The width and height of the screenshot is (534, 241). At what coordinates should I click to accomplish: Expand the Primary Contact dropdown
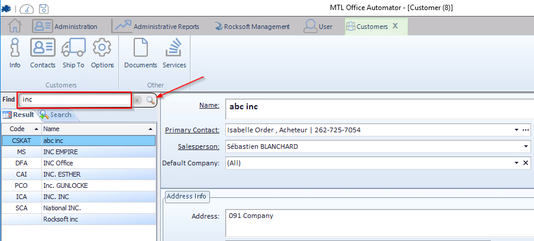click(517, 130)
